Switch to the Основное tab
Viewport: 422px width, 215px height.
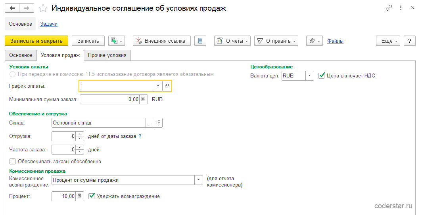coord(21,55)
